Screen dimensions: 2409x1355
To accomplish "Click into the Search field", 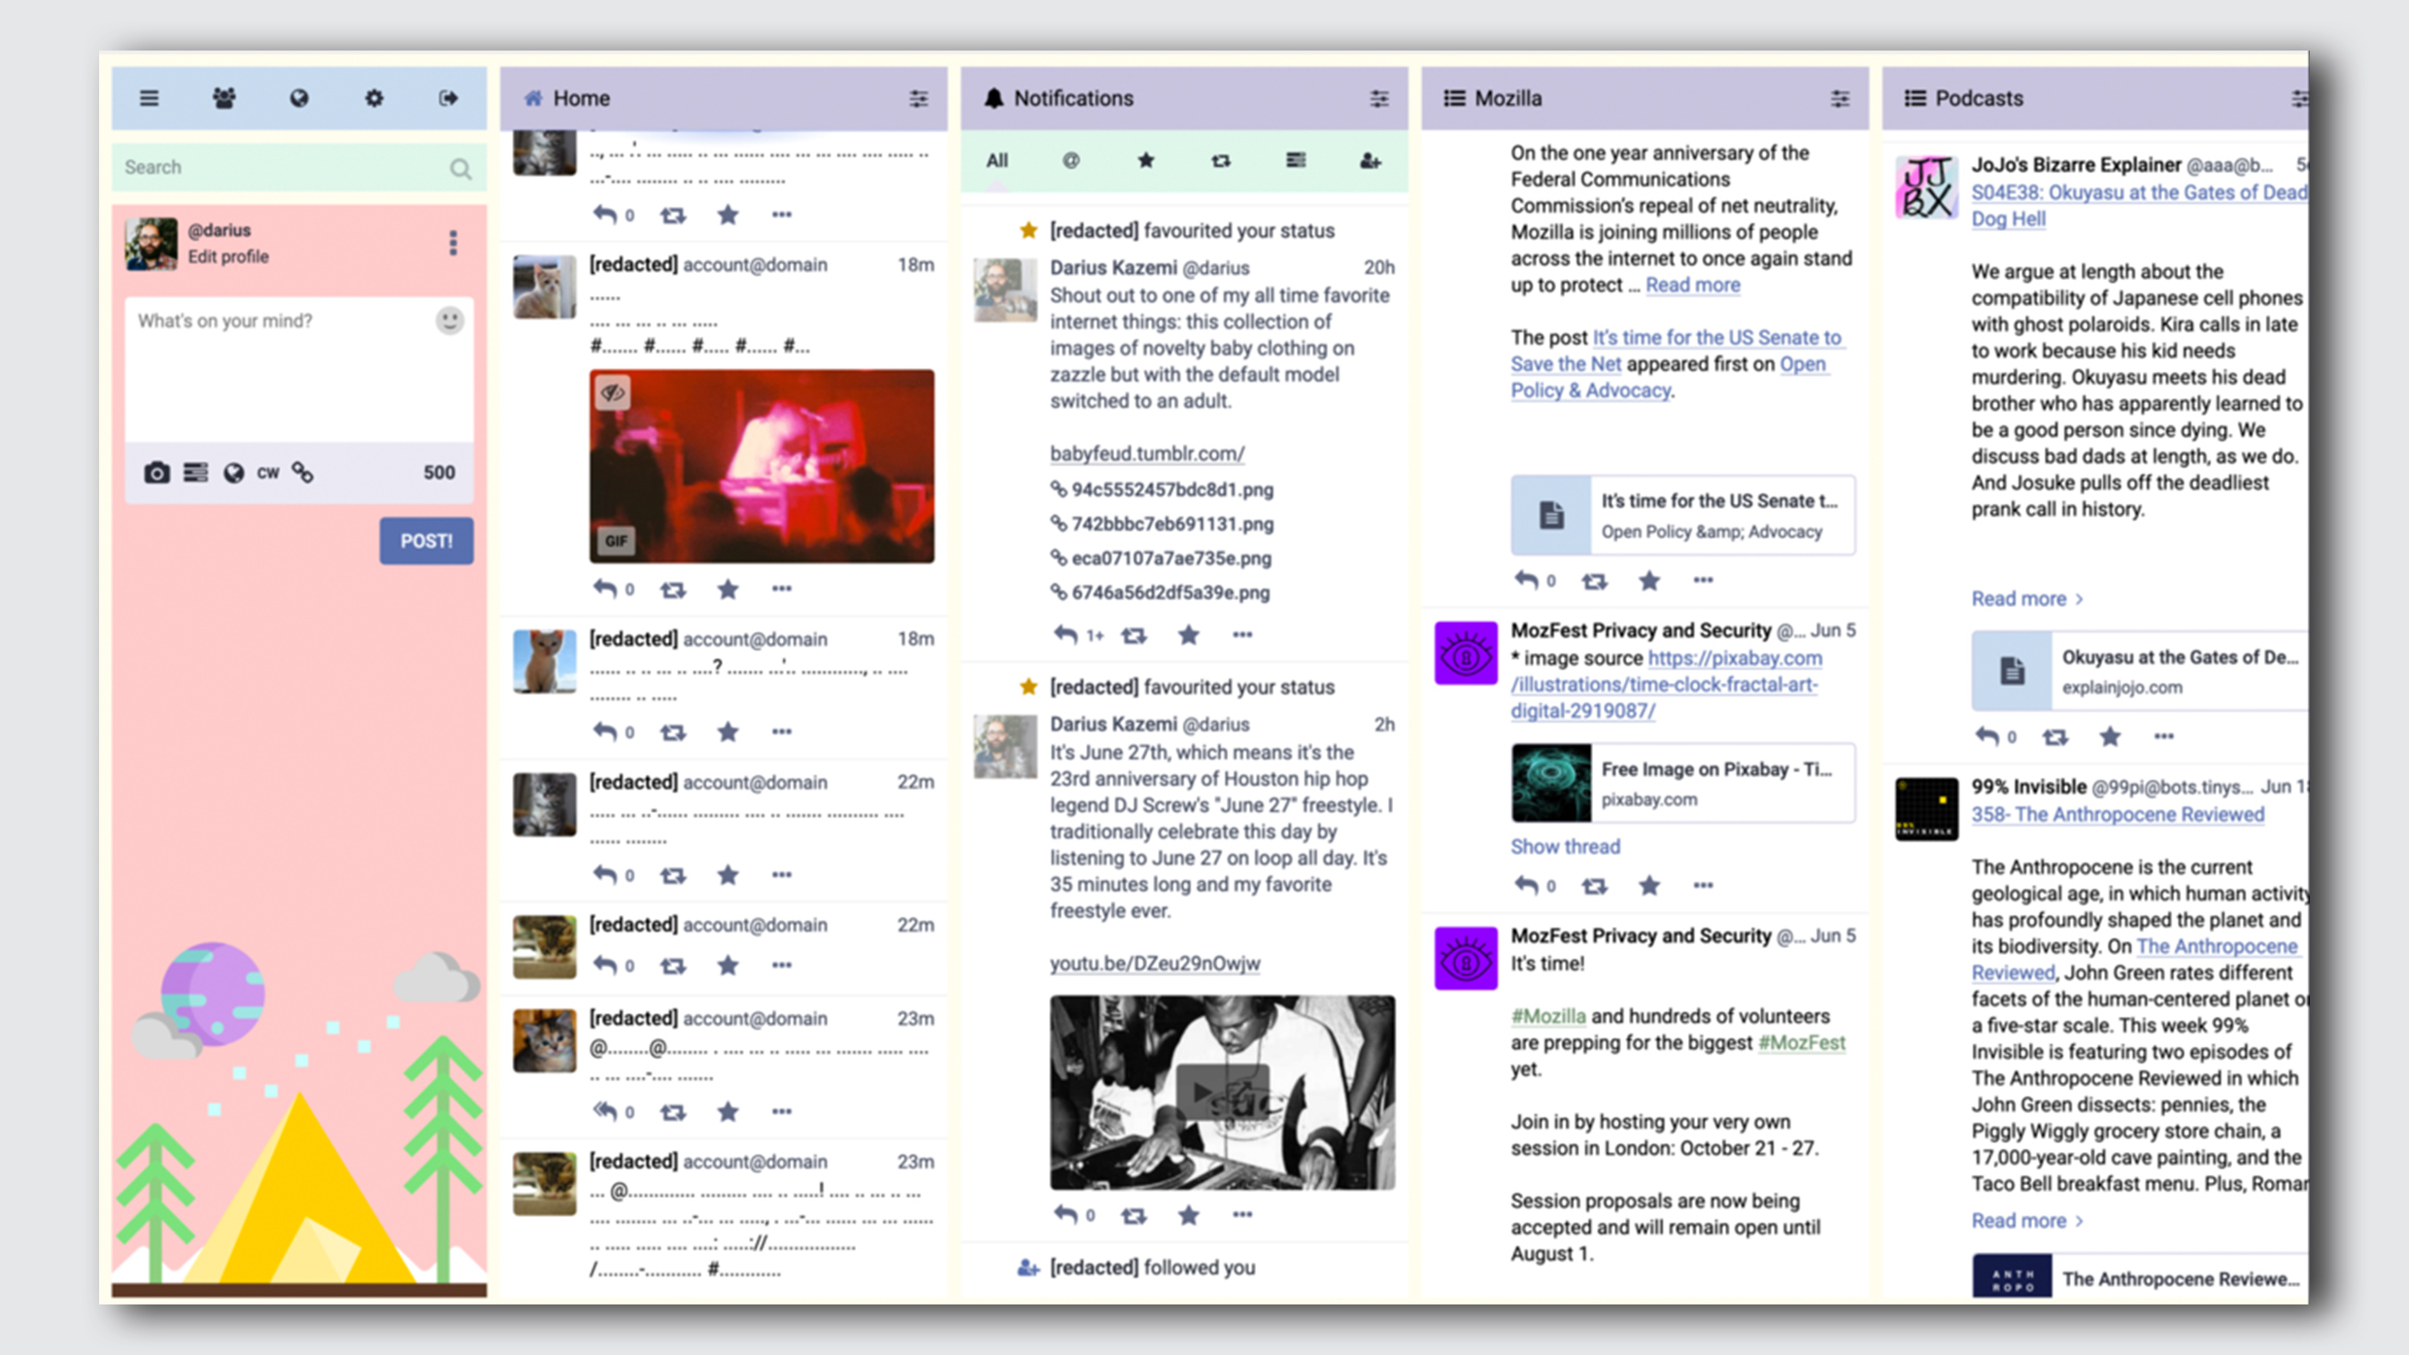I will pos(282,167).
